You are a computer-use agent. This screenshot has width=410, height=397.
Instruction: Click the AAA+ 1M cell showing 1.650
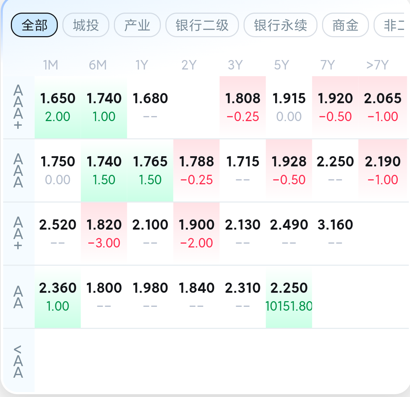coord(58,107)
